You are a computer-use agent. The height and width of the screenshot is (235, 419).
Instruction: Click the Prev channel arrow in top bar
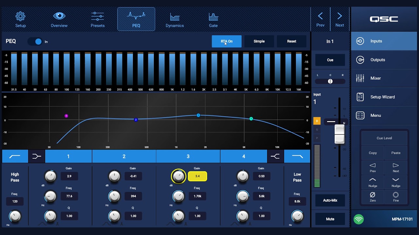(320, 20)
